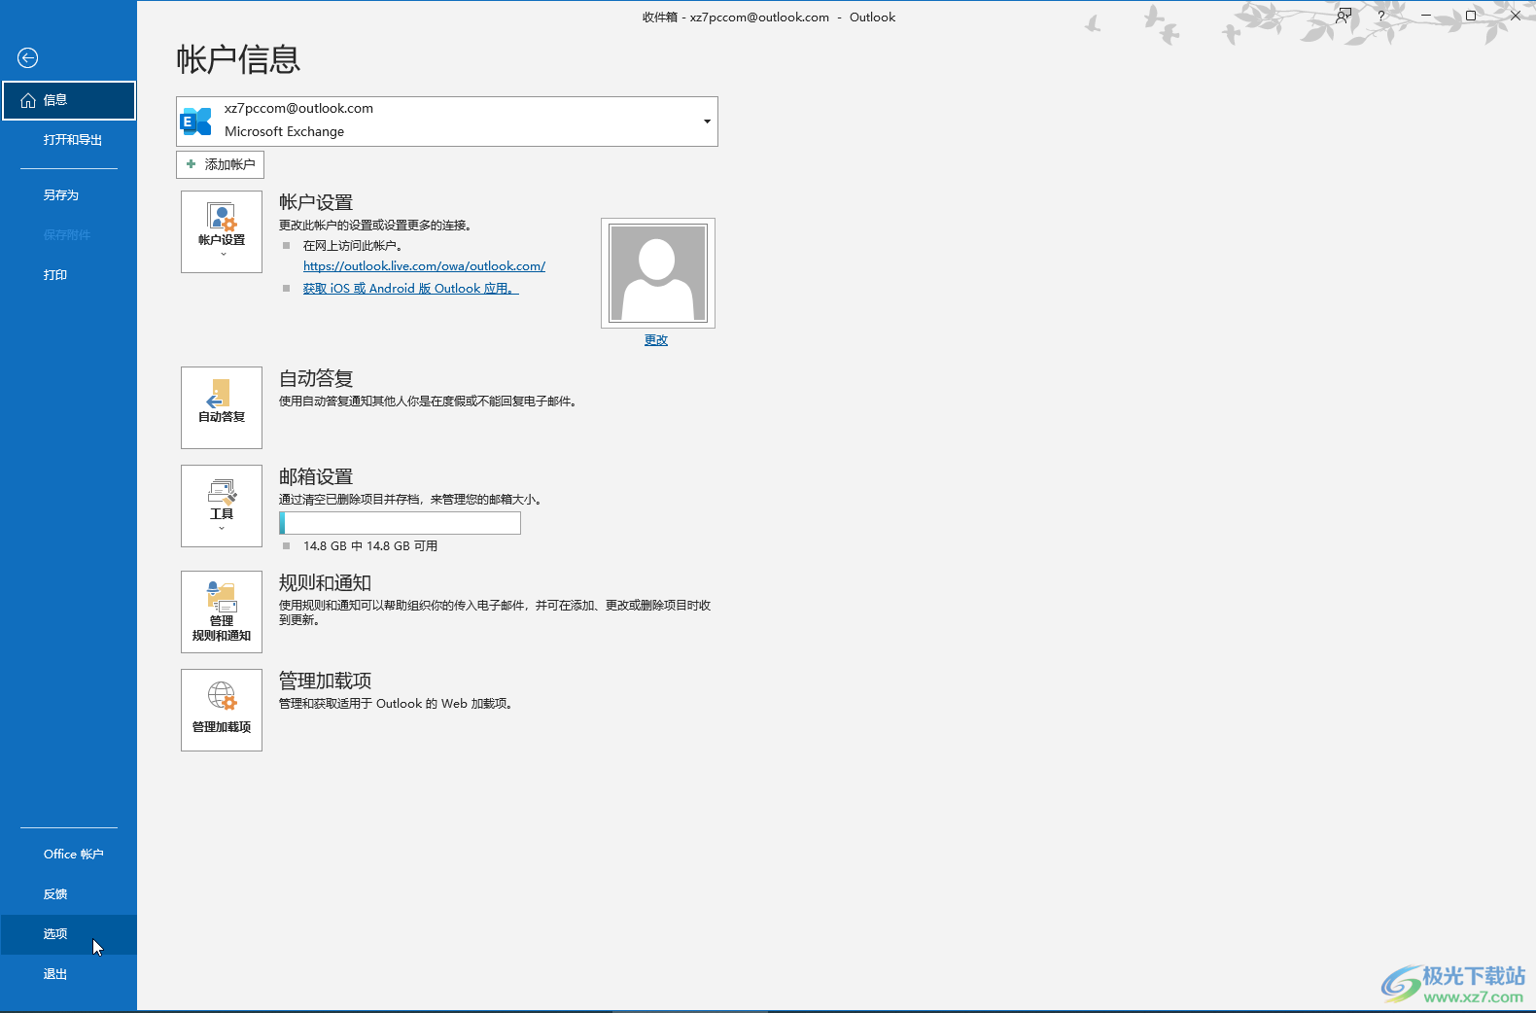The height and width of the screenshot is (1013, 1536).
Task: Maximize the Outlook window
Action: (x=1471, y=16)
